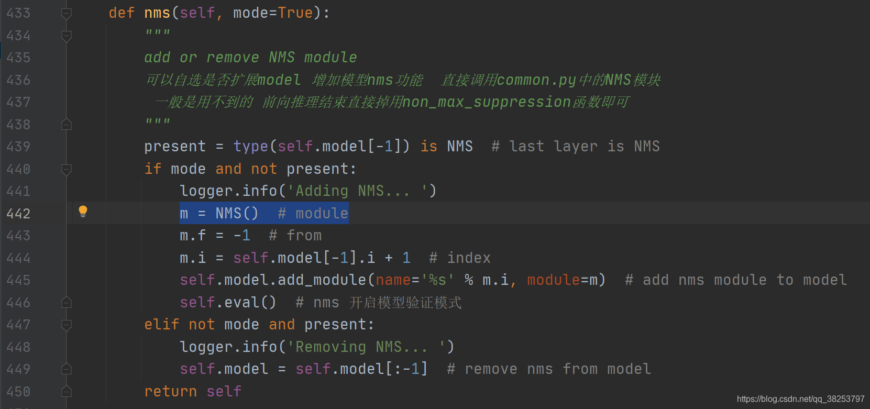Click 'non_max_suppression' text in docstring

(487, 102)
